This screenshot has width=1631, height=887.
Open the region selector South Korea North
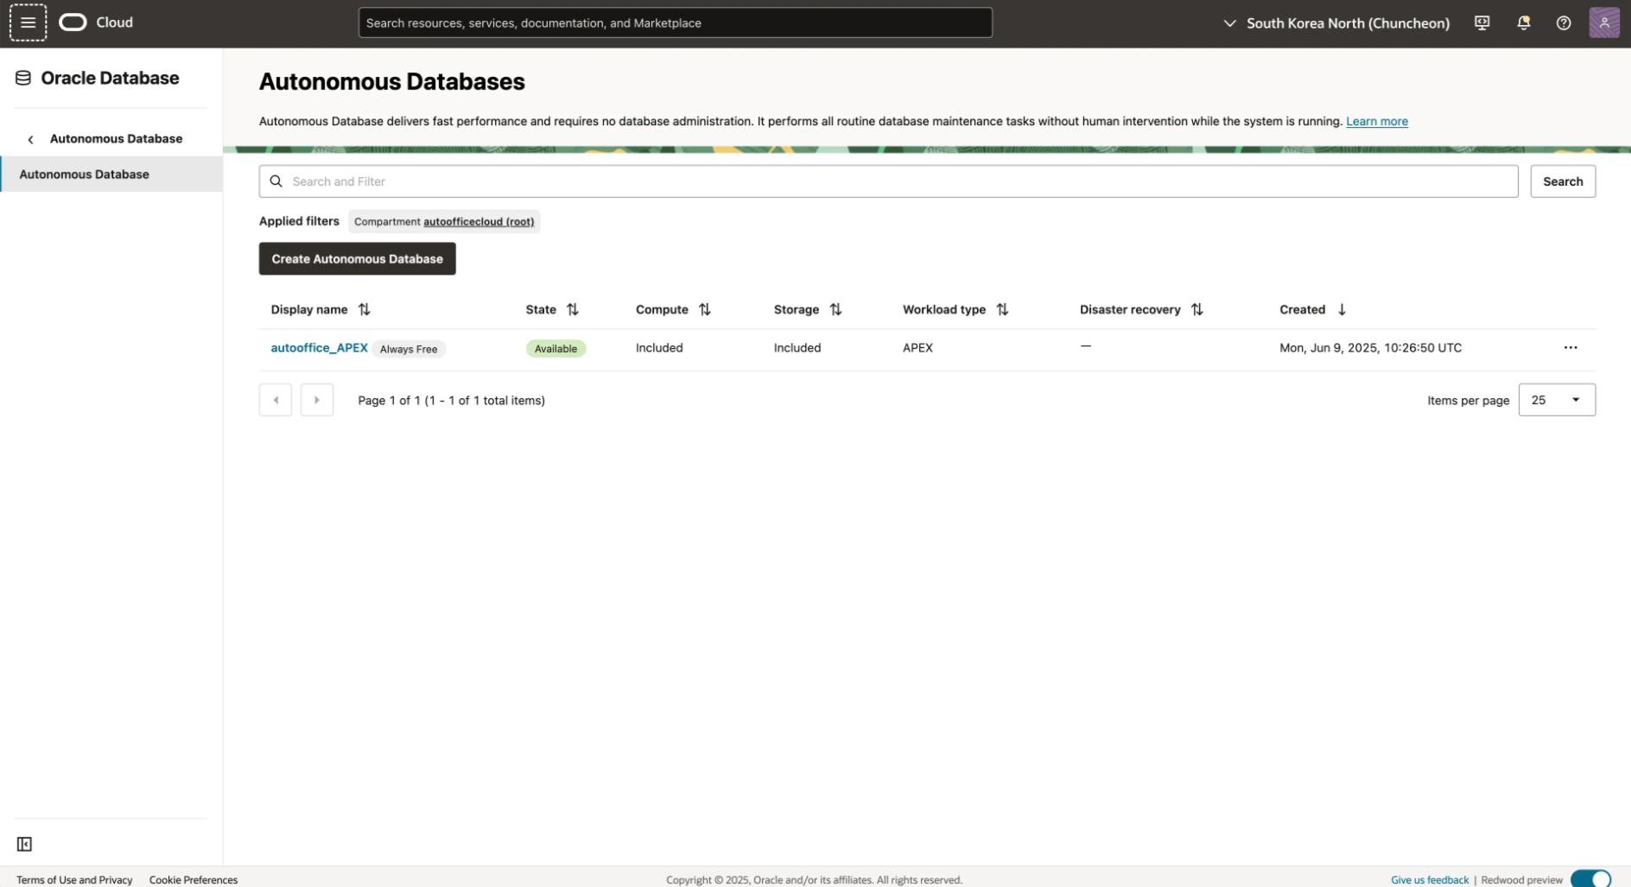(1336, 23)
